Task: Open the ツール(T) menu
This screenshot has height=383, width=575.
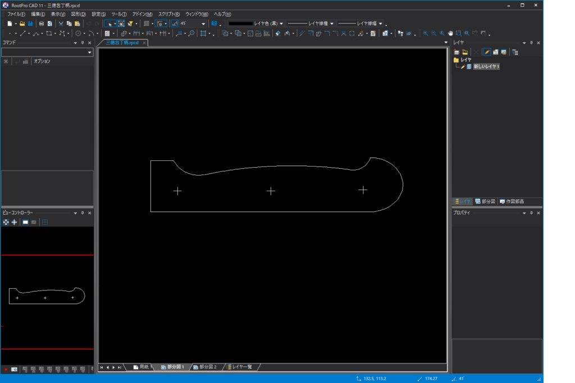Action: point(118,13)
